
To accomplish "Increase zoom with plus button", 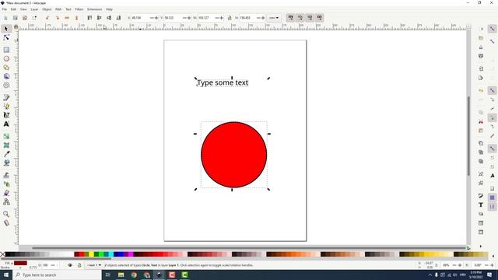I will click(460, 265).
